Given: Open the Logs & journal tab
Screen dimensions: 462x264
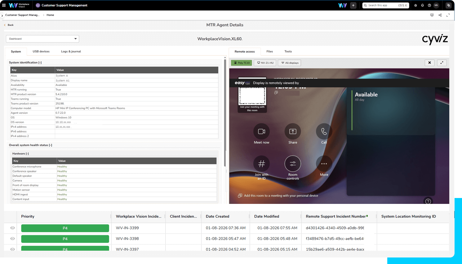Looking at the screenshot, I should pos(71,51).
